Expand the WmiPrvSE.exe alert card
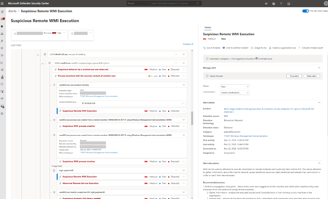The height and width of the screenshot is (199, 328). click(183, 54)
